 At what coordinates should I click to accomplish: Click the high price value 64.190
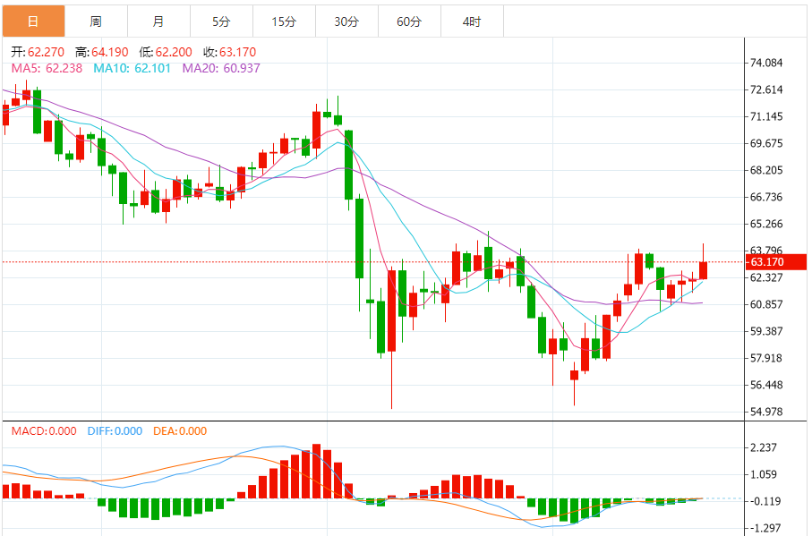tap(110, 52)
